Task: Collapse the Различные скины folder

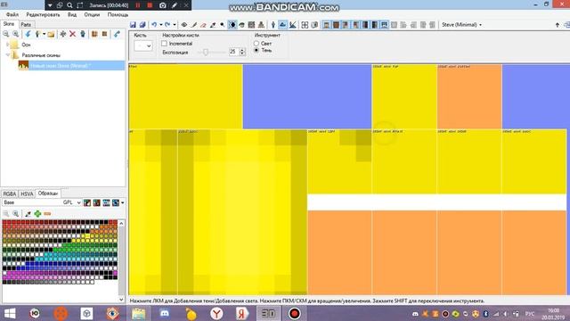Action: (8, 55)
